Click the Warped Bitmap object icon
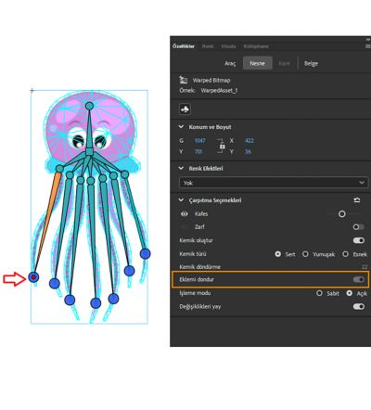Viewport: 371px width, 410px height. pyautogui.click(x=184, y=80)
